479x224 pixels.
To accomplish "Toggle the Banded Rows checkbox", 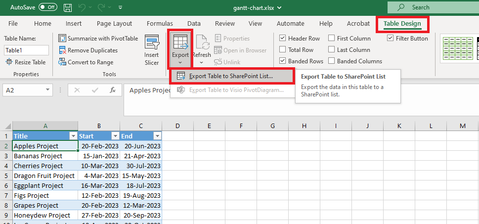I will [x=283, y=61].
